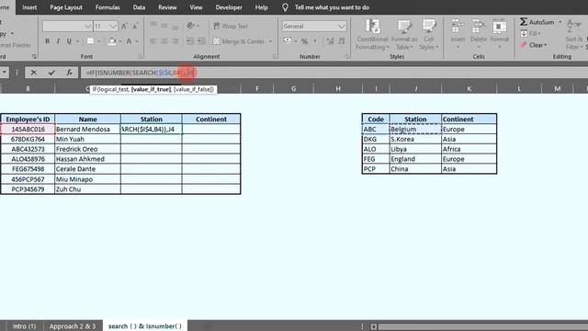The height and width of the screenshot is (331, 588).
Task: Open Cell Styles gallery
Action: (x=429, y=35)
